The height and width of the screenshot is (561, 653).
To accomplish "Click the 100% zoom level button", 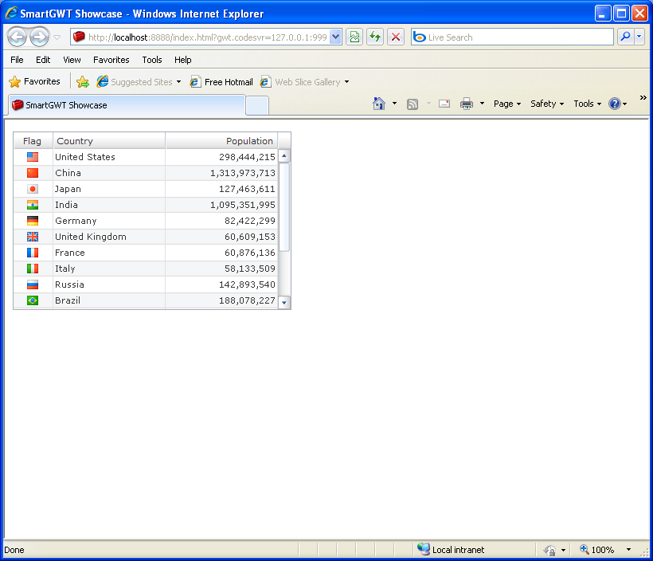I will (x=596, y=550).
